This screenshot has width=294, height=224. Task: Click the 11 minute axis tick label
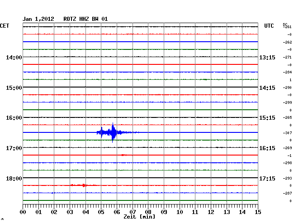coord(195,212)
